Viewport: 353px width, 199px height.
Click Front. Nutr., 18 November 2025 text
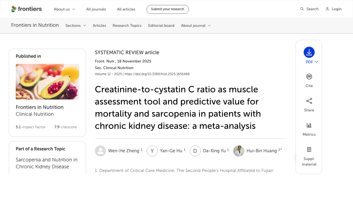click(x=123, y=61)
